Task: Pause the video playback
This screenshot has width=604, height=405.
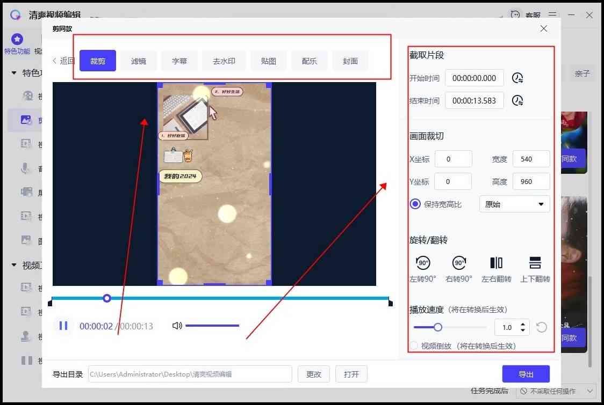Action: pos(63,326)
